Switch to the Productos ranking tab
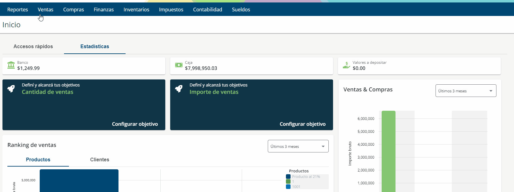Viewport: 514px width, 192px height. click(x=38, y=159)
